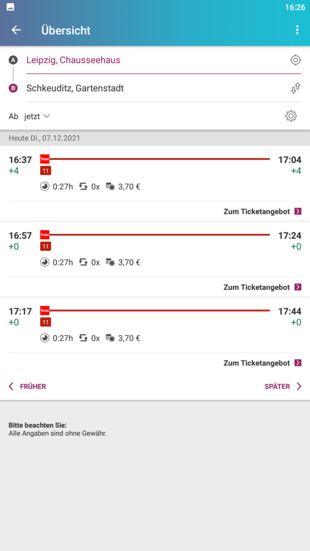This screenshot has height=551, width=310.
Task: Tap the clock duration icon for 16:37 trip
Action: point(45,187)
